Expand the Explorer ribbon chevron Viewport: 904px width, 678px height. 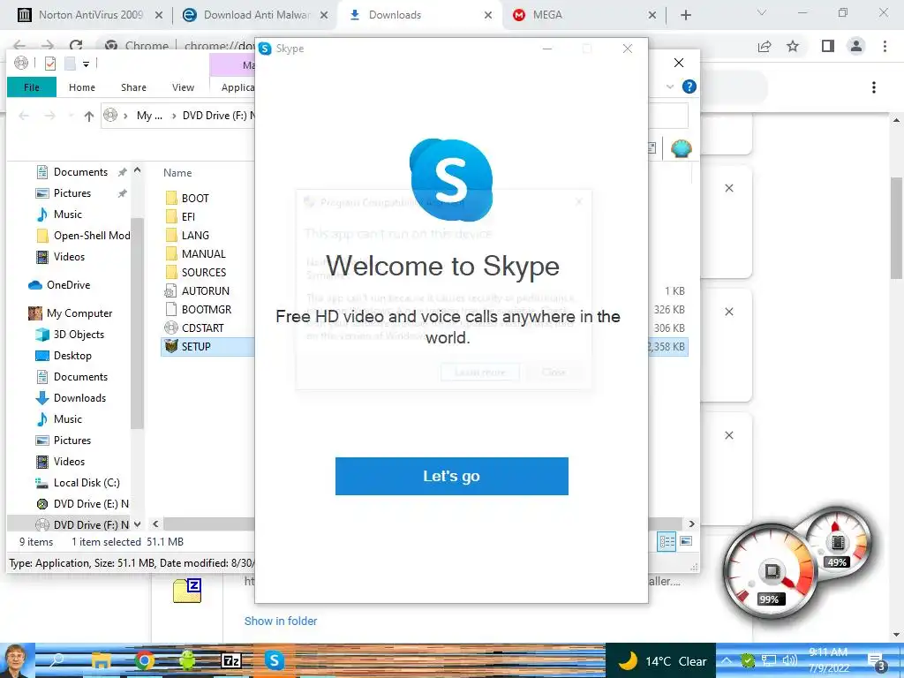tap(670, 87)
